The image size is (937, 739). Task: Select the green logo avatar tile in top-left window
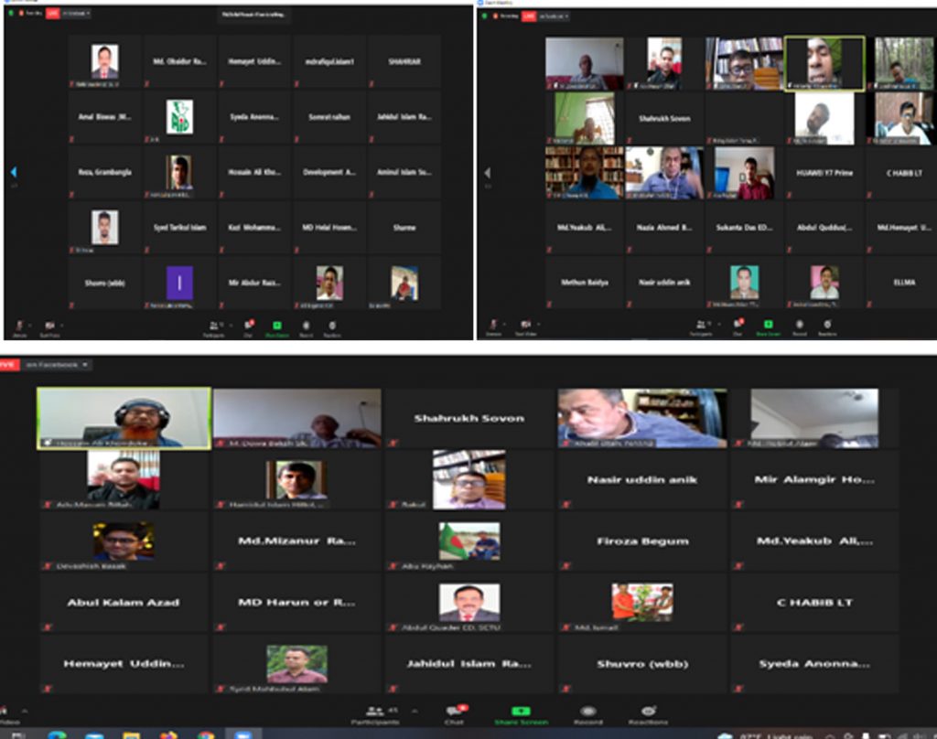[179, 116]
